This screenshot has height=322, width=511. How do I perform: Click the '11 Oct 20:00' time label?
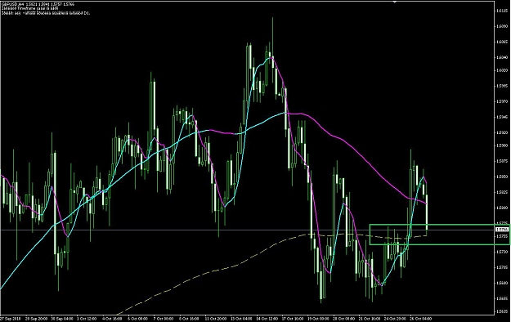click(x=216, y=319)
